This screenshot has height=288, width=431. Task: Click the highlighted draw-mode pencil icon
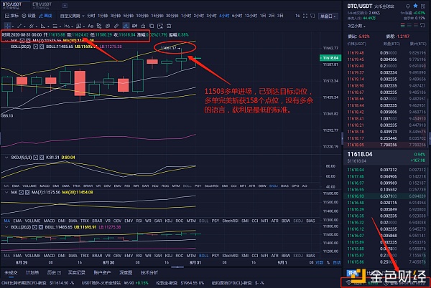126,26
